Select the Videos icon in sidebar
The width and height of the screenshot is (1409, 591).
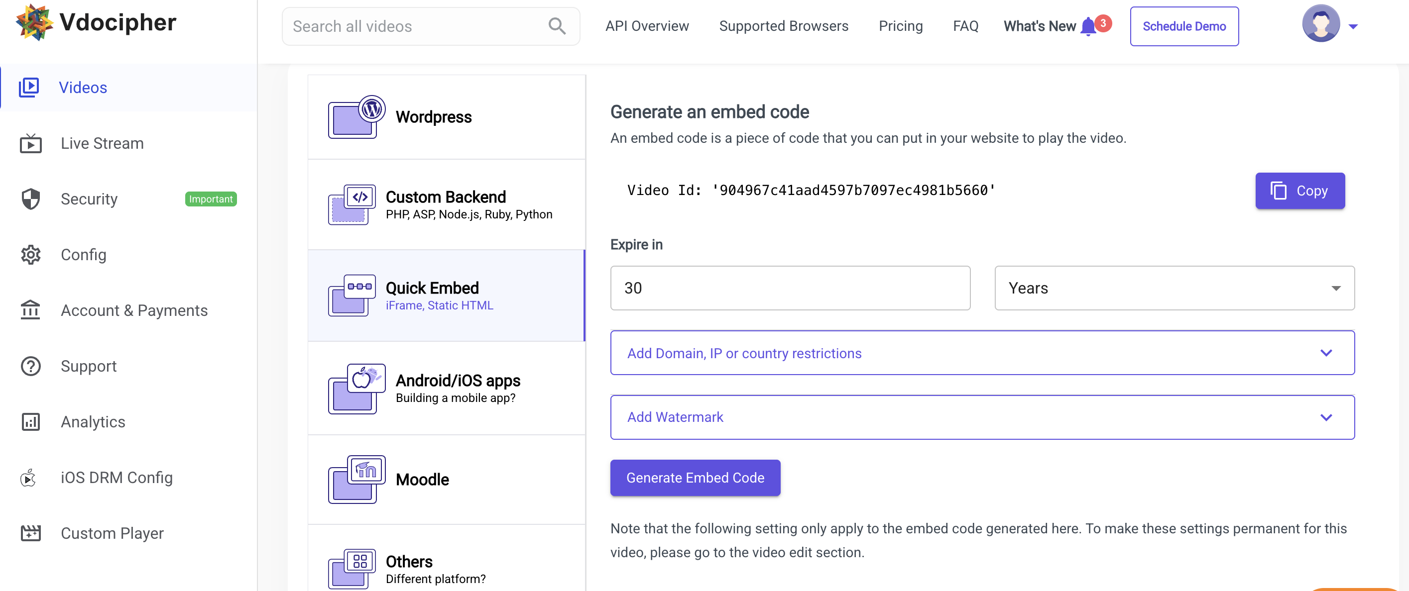click(x=30, y=87)
